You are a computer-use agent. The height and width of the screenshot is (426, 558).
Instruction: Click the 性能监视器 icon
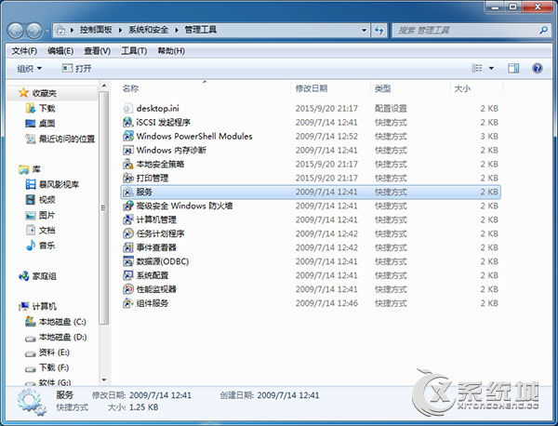[x=127, y=289]
